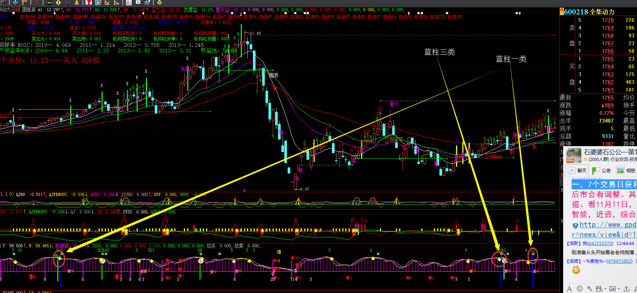Open the r=news/view&id link line

(604, 234)
